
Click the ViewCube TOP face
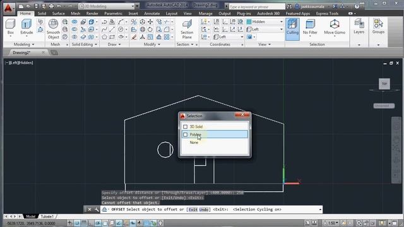tap(384, 84)
